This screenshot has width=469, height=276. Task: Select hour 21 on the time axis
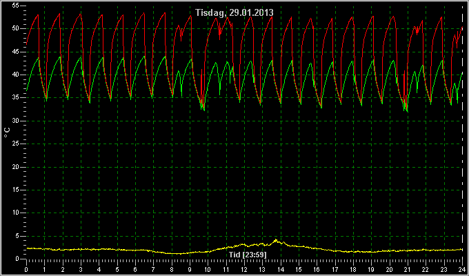tap(408, 270)
